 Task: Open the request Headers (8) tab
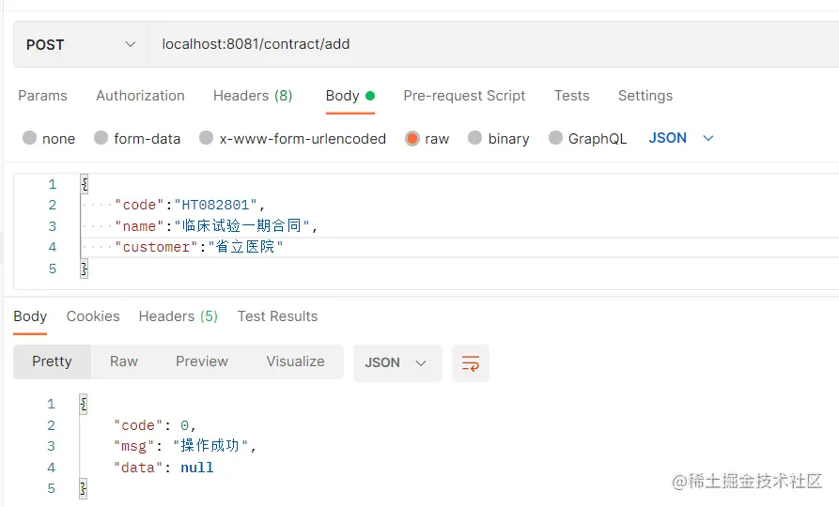pos(253,96)
